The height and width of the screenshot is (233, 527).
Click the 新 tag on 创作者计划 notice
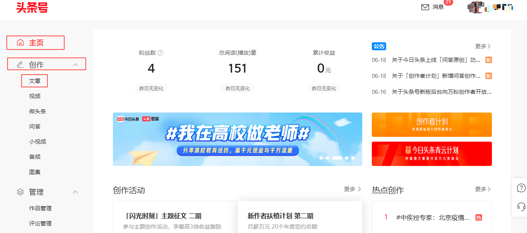488,76
